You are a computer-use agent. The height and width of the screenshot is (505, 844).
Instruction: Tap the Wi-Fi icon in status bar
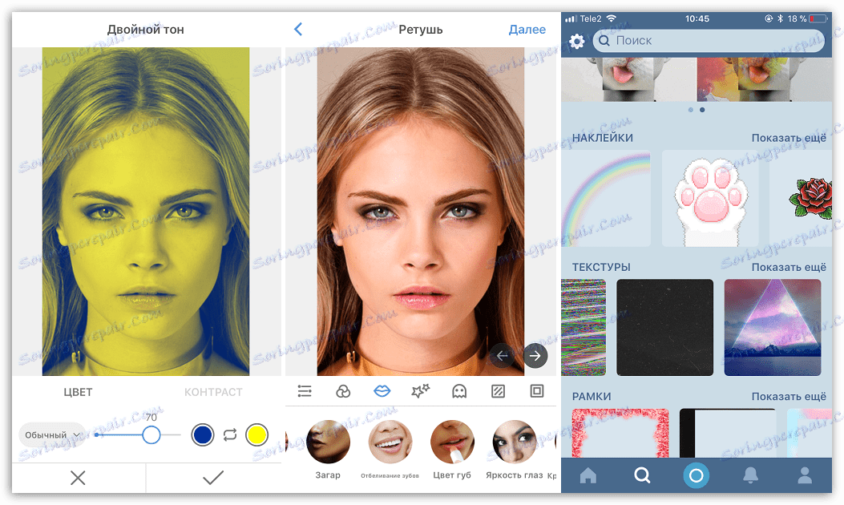[x=611, y=18]
